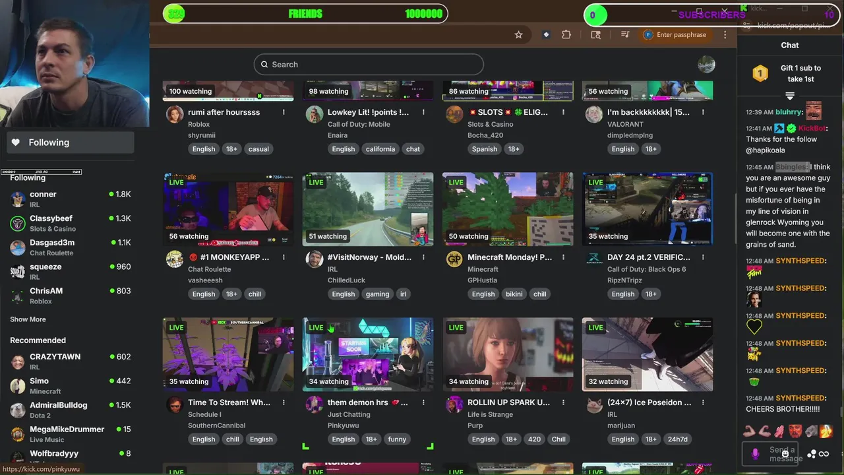Send the flexed bicep emote, first in row
Image resolution: width=844 pixels, height=475 pixels.
pyautogui.click(x=749, y=431)
